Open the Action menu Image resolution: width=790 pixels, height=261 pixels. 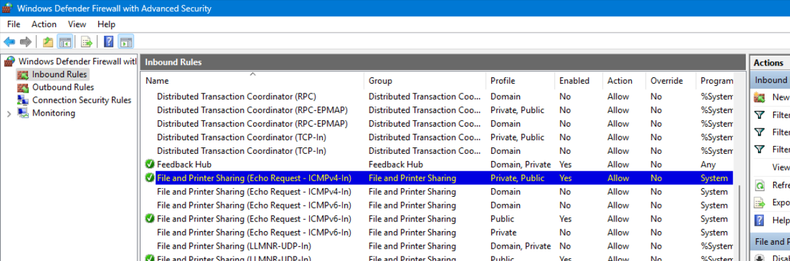[44, 24]
